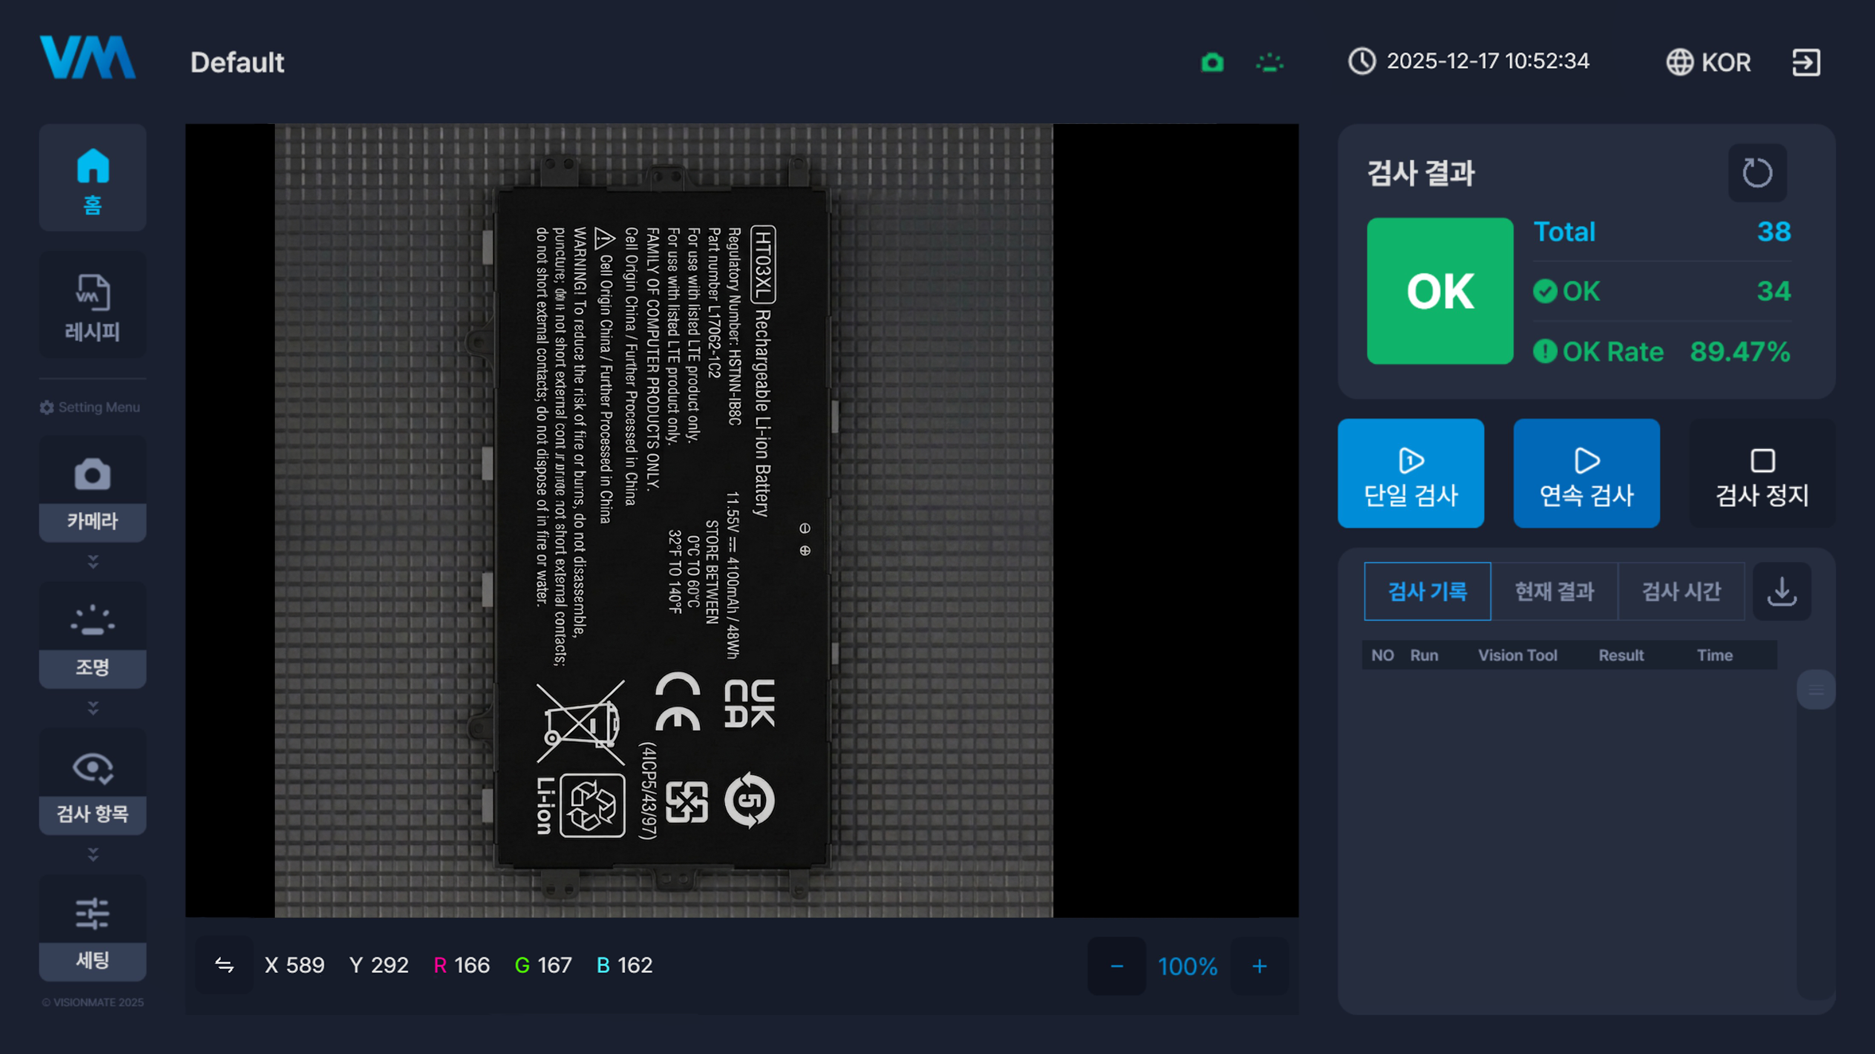Zoom in with the plus button

pyautogui.click(x=1259, y=966)
